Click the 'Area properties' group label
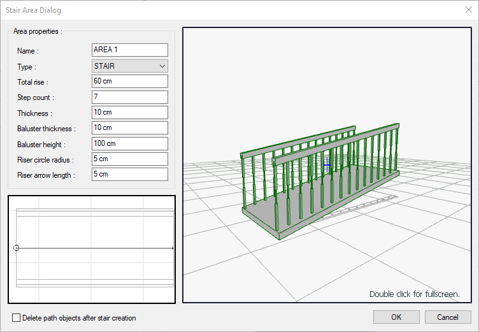The image size is (479, 332). (38, 31)
